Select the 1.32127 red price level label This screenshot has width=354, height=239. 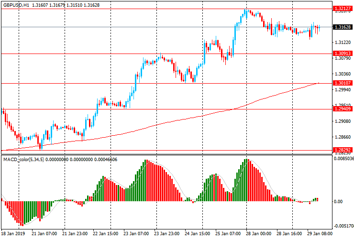point(343,9)
